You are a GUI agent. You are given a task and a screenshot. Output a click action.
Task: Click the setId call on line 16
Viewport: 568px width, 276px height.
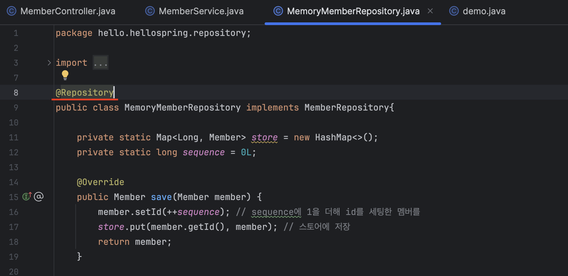[149, 212]
